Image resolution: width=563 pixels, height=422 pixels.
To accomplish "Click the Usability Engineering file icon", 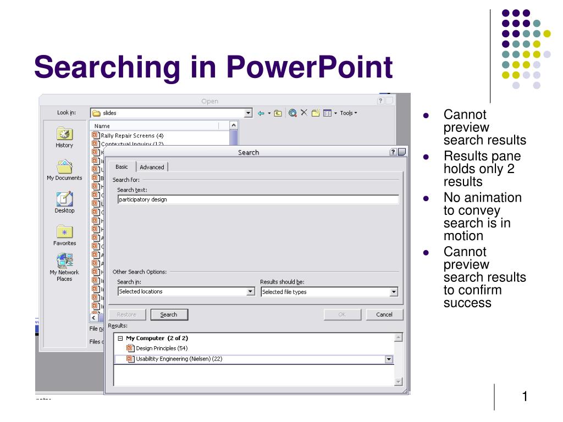I will click(x=130, y=359).
